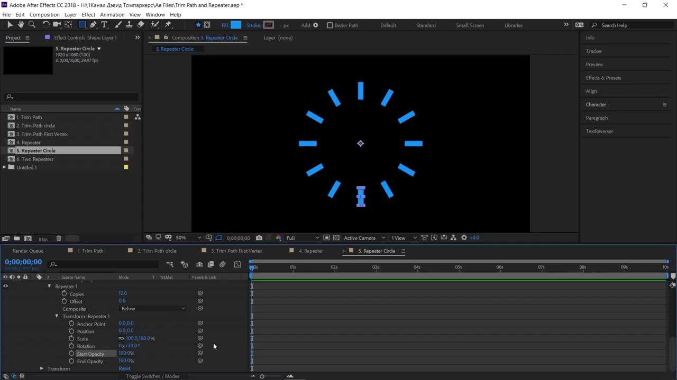Screen dimensions: 677x380
Task: Click the Add shape attribute button
Action: point(316,25)
